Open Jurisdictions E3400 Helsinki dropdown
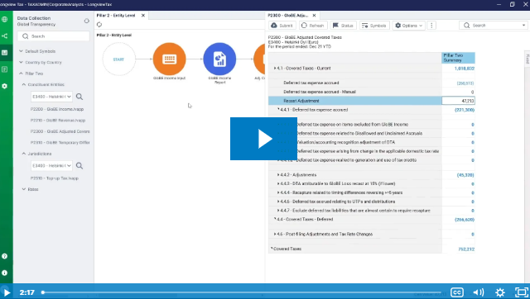 [51, 166]
